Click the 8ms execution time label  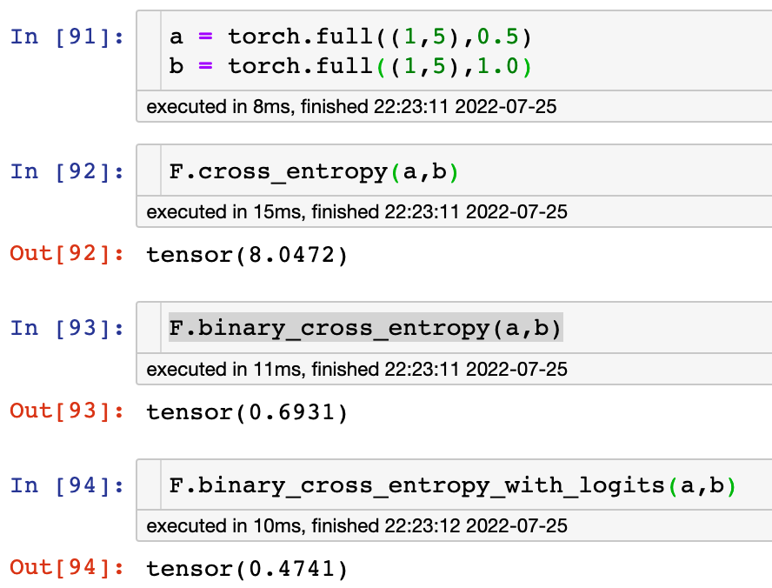point(351,107)
